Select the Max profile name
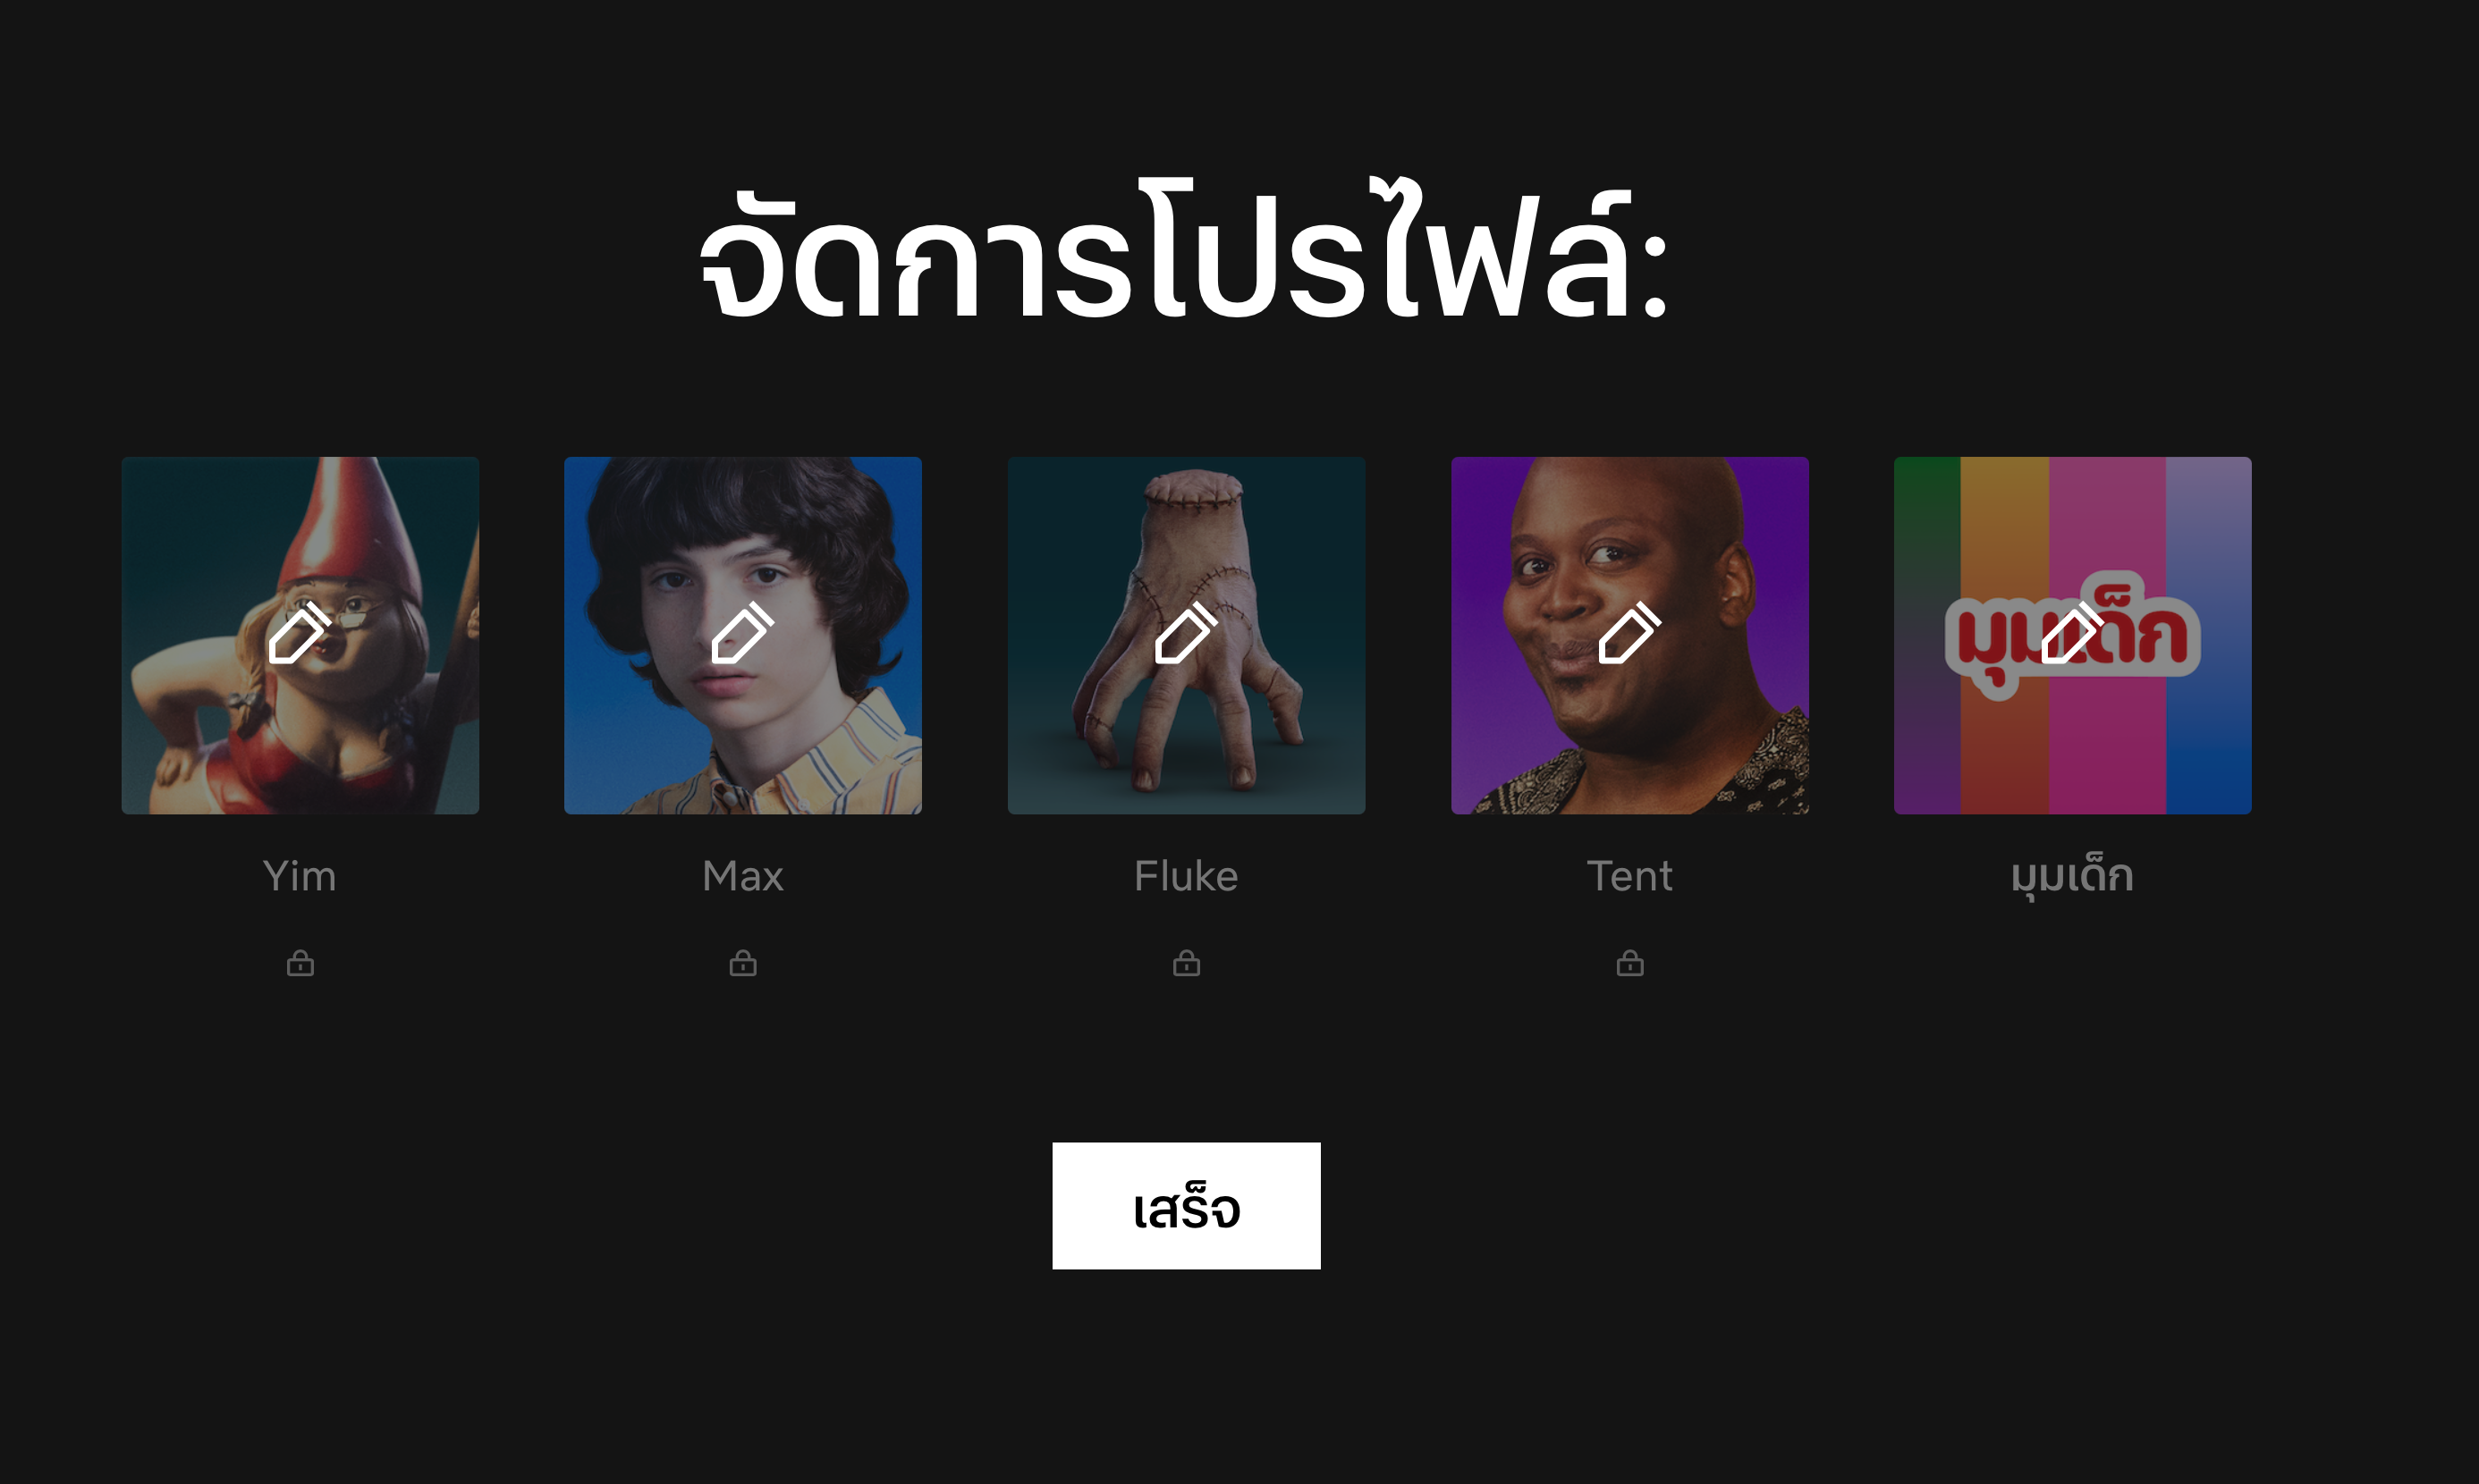 click(x=742, y=876)
